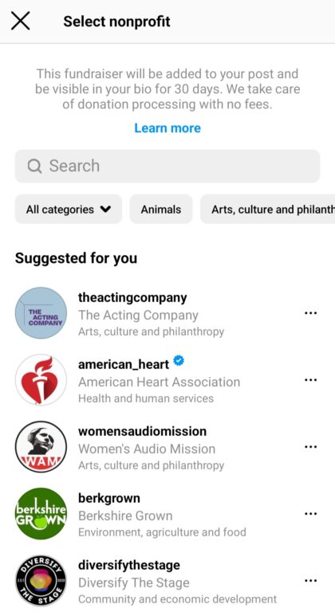Select the Berkshire Grown green logo
The image size is (335, 612).
pyautogui.click(x=41, y=514)
